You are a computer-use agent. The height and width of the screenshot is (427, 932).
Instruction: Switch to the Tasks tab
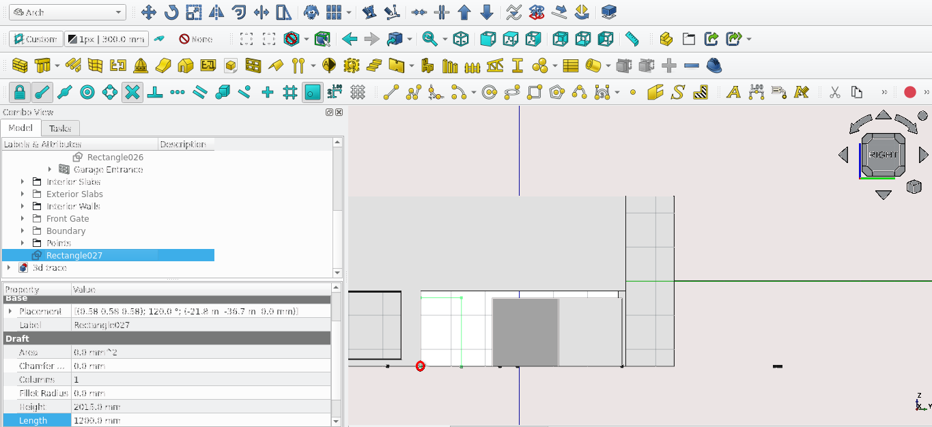[60, 128]
